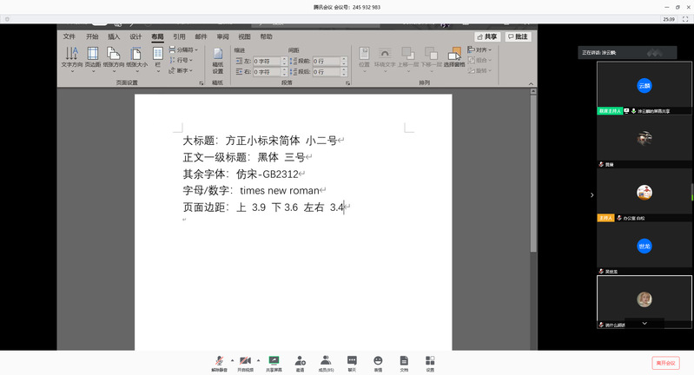
Task: Click the 共享屏幕 share screen icon
Action: point(274,361)
